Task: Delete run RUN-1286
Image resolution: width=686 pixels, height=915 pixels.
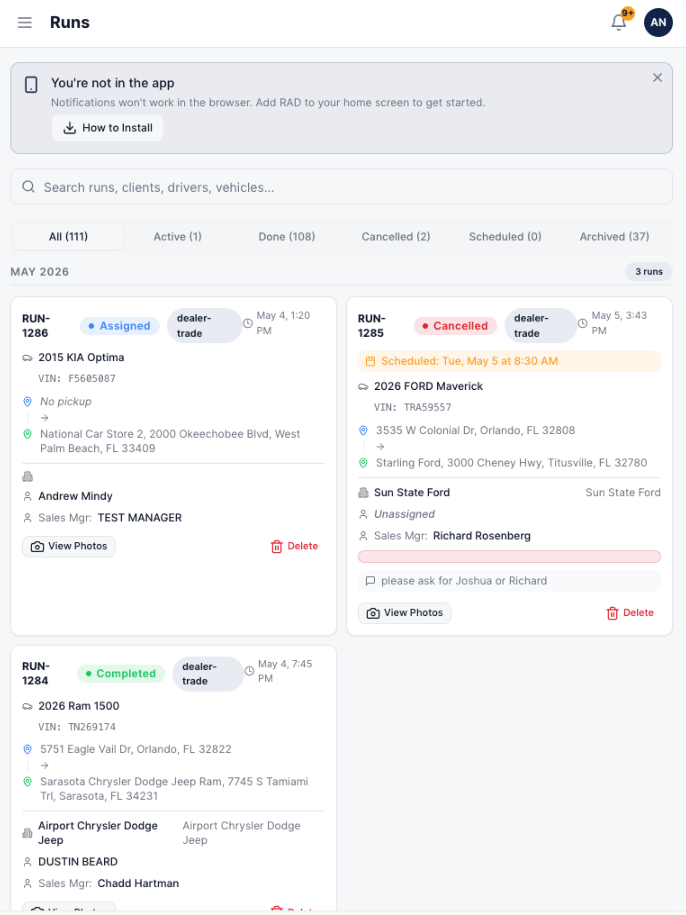Action: (x=294, y=546)
